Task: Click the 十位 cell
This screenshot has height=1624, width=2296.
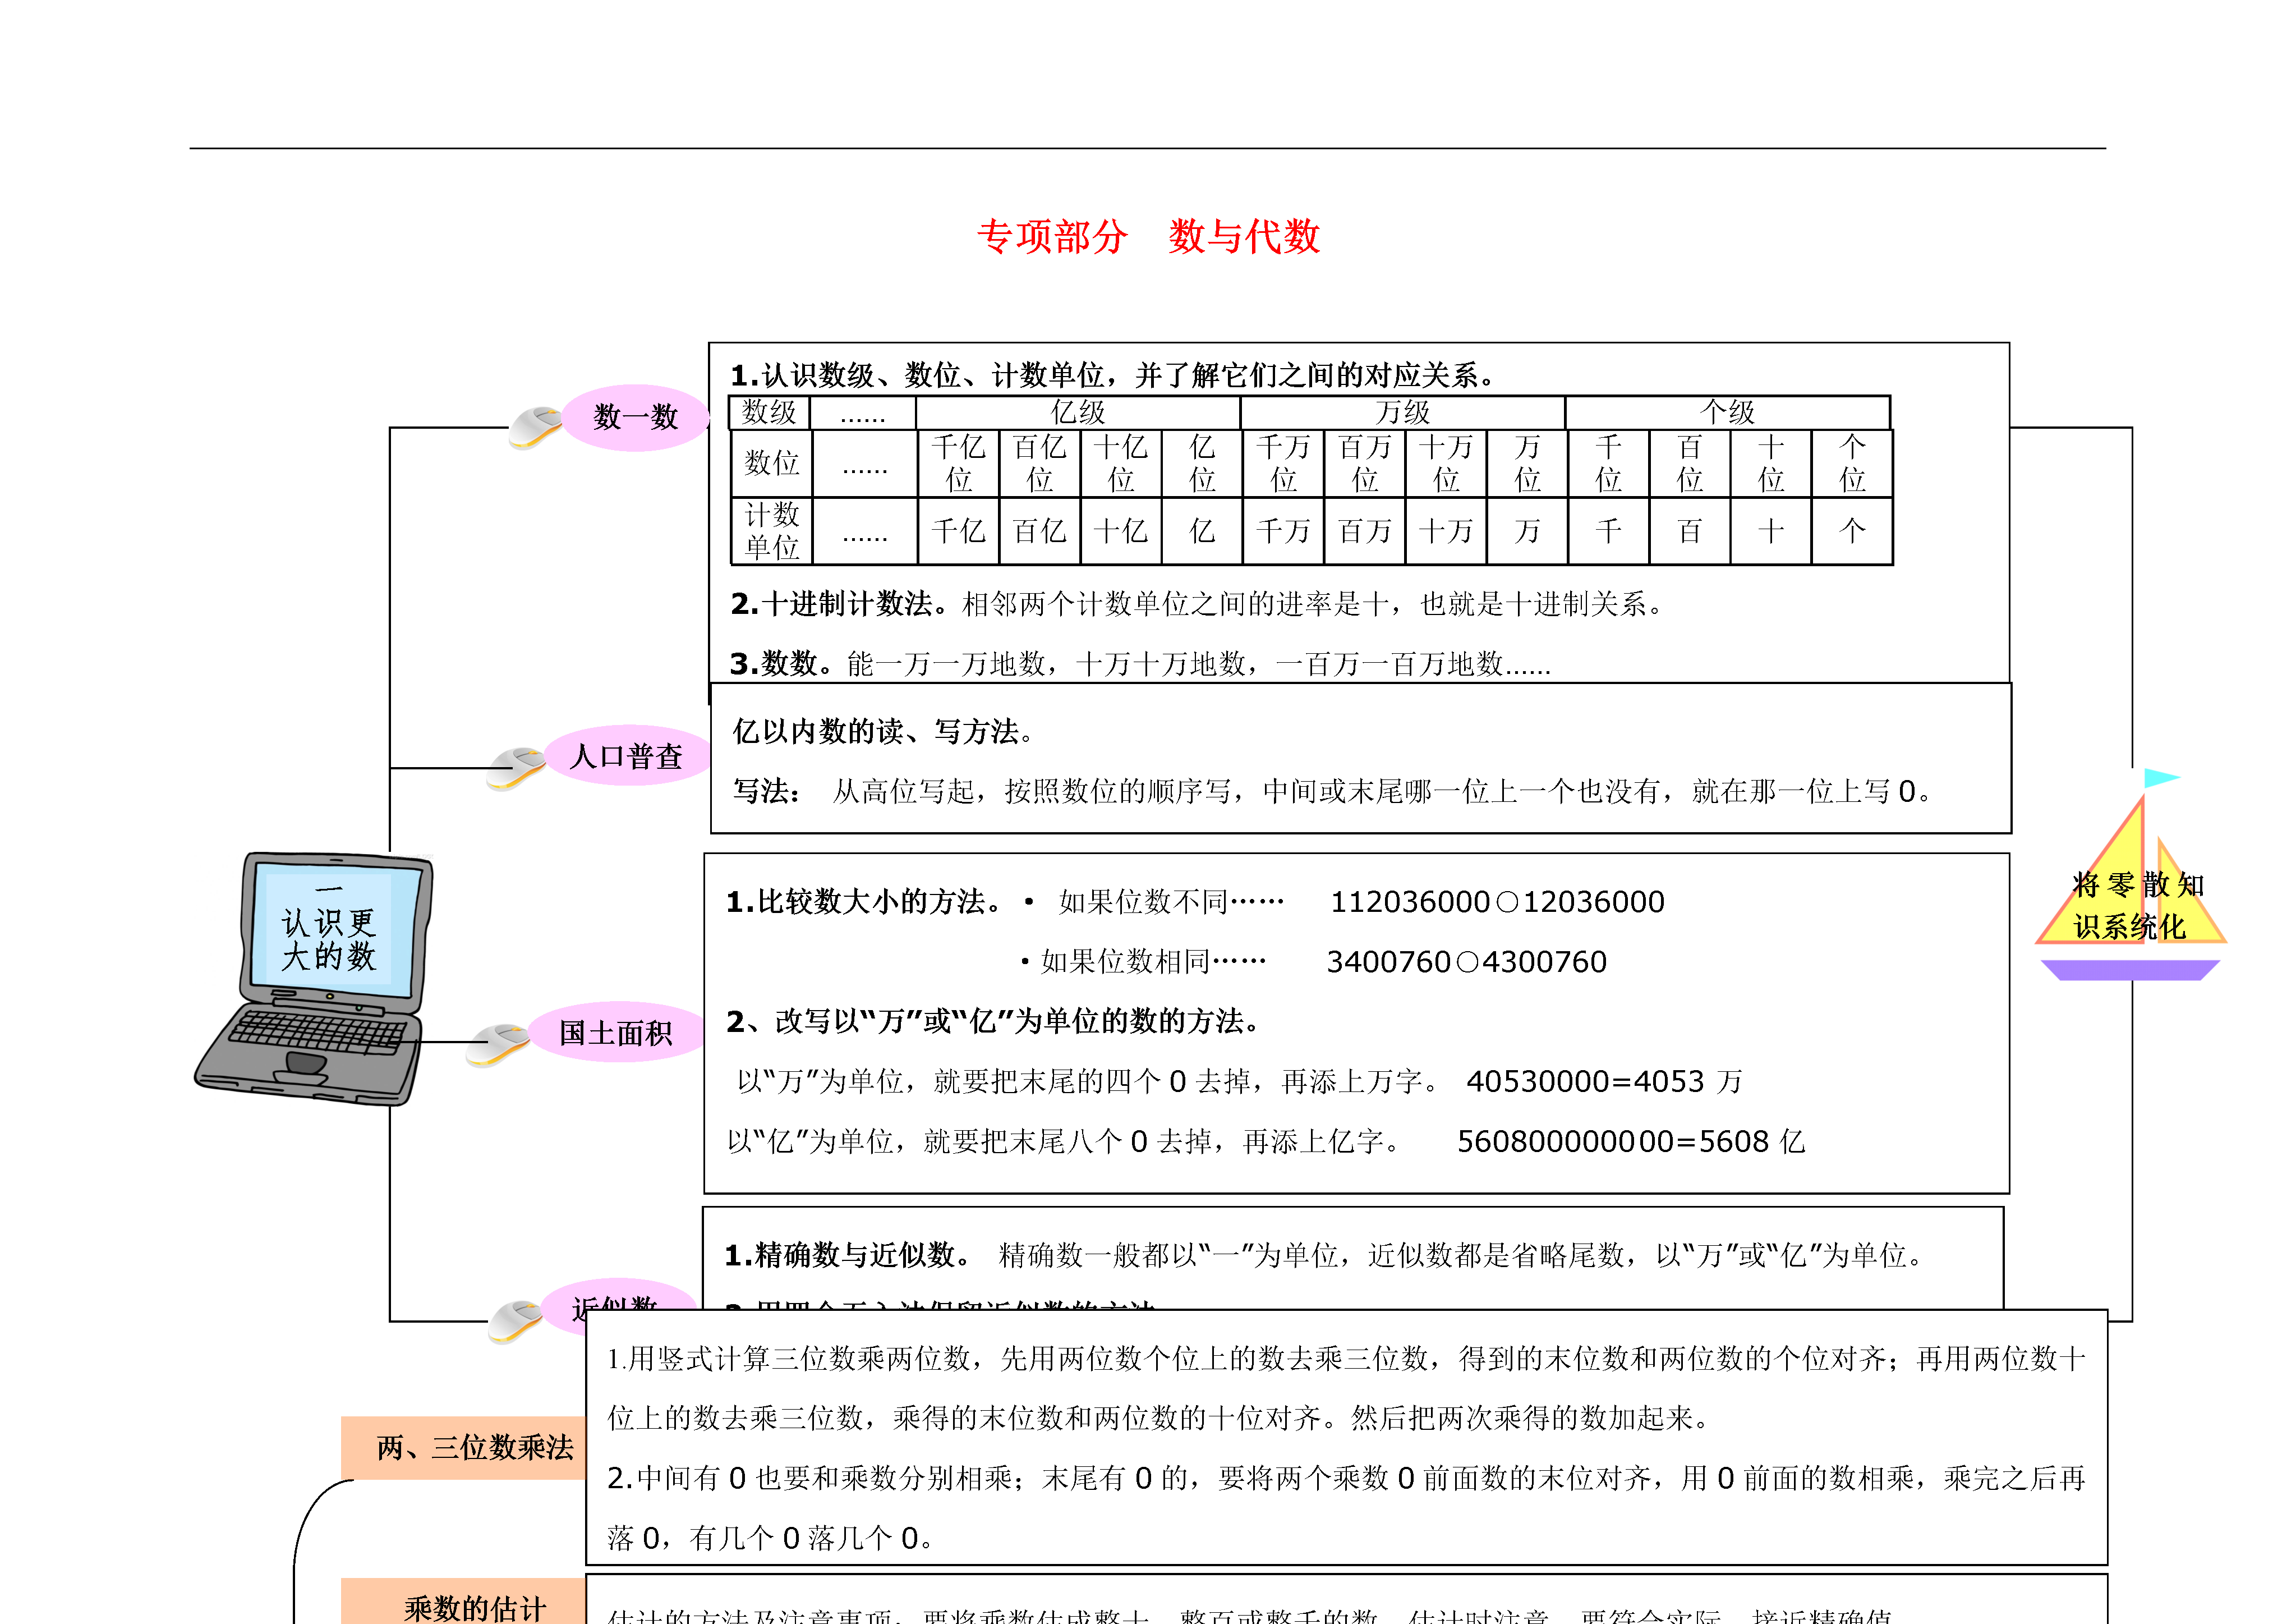Action: (x=1771, y=464)
